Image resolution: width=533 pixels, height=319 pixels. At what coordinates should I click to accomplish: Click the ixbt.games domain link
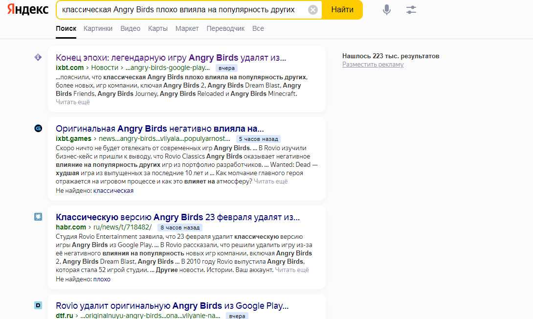tap(73, 139)
